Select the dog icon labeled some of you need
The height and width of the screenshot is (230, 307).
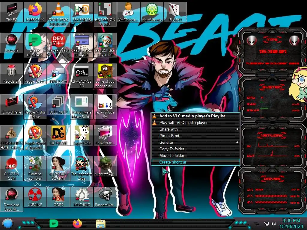(105, 76)
